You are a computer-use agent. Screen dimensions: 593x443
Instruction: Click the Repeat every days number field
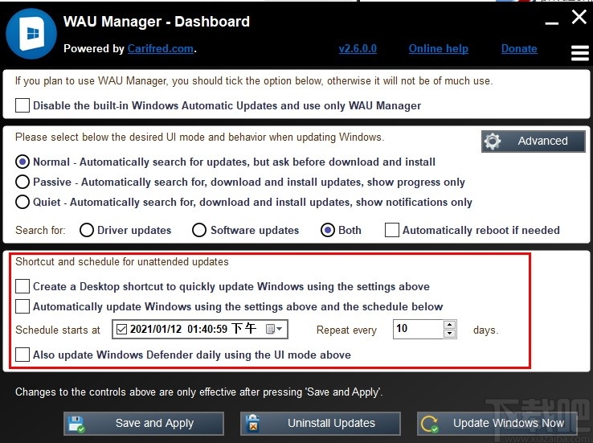point(418,329)
